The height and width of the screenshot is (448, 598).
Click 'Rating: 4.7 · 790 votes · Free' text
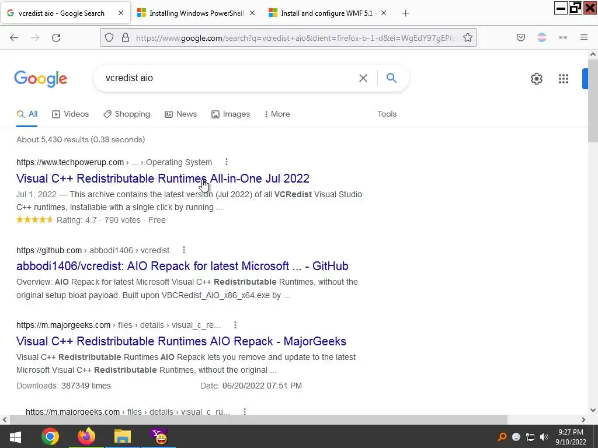111,220
